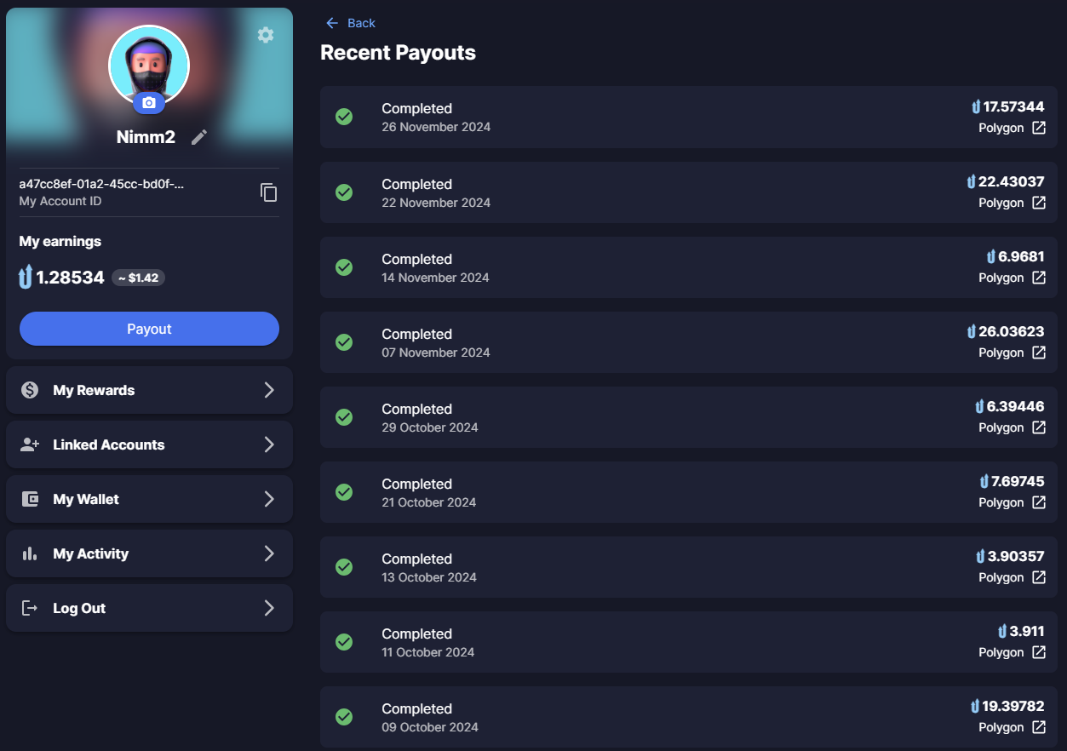Click the green checkmark on 14 November payout
Screen dimensions: 1067x751
point(344,267)
